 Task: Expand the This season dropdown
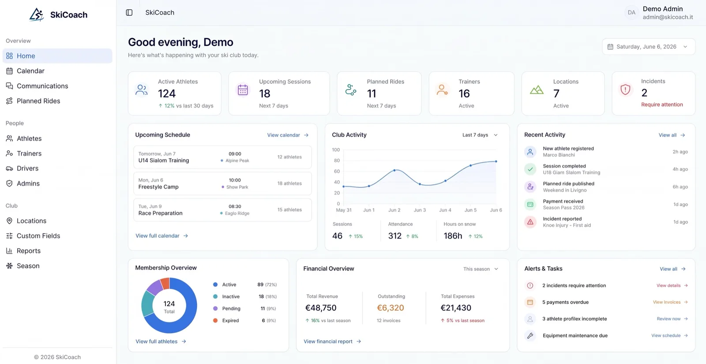[x=481, y=269]
